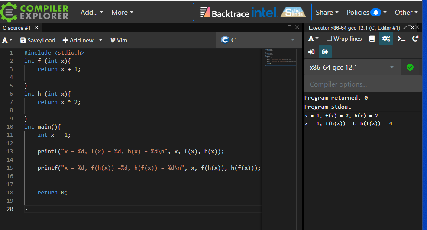
Task: Open the C language selector
Action: click(x=259, y=40)
